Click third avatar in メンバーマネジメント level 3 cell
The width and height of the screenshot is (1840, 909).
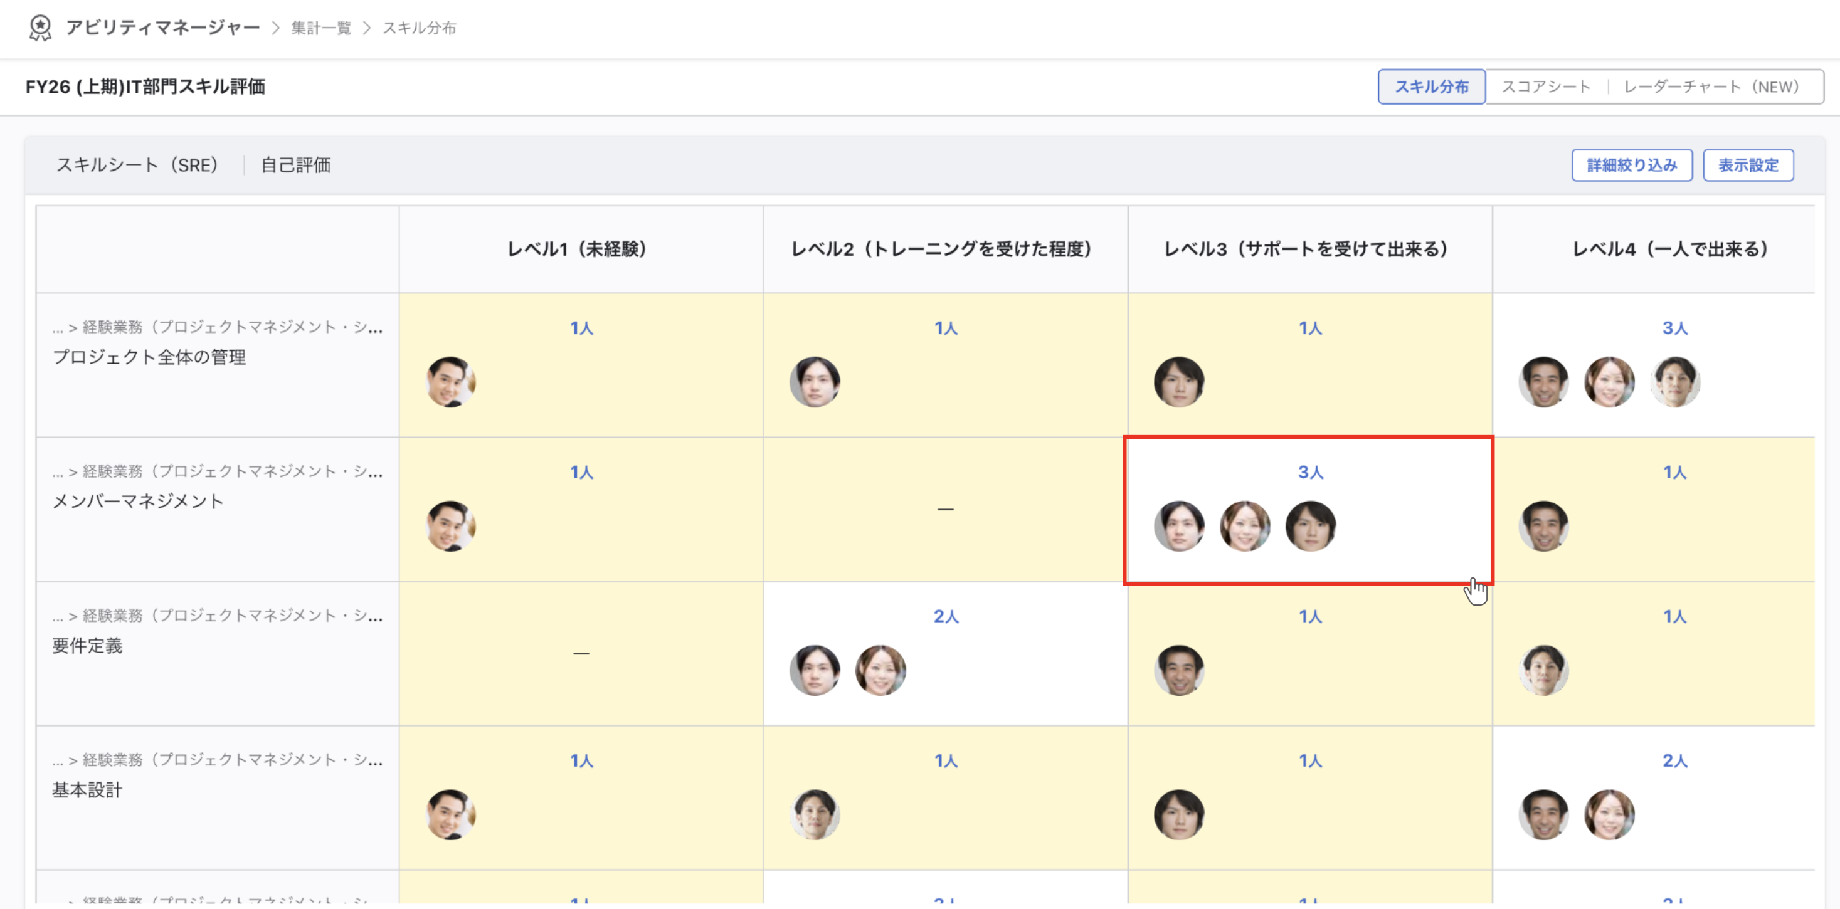(1311, 526)
